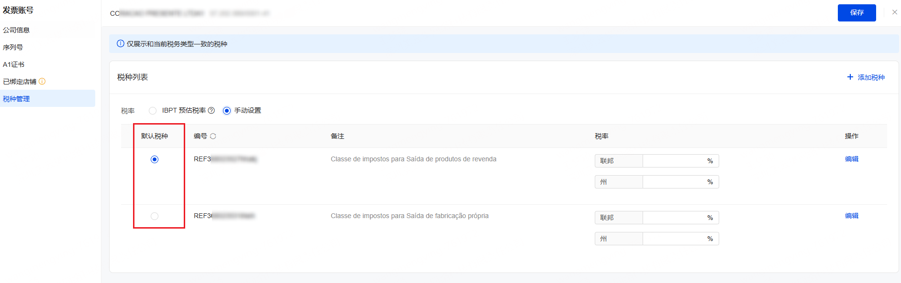The image size is (901, 283).
Task: Click the 仅展示和当前税务类型一致的税种 notice text
Action: [177, 44]
